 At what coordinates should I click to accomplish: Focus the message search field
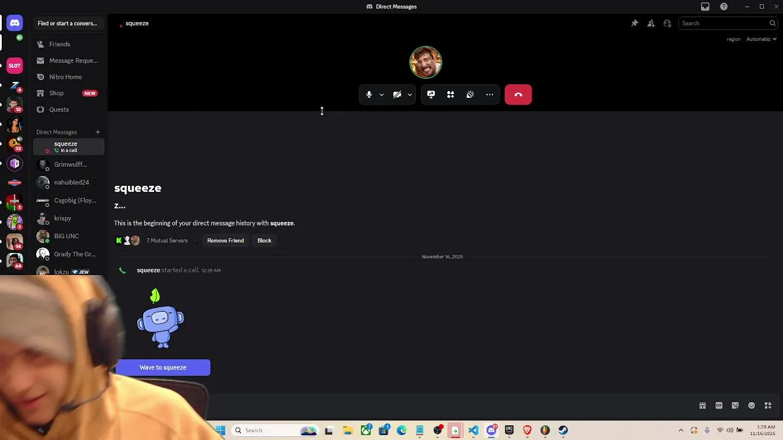coord(728,23)
